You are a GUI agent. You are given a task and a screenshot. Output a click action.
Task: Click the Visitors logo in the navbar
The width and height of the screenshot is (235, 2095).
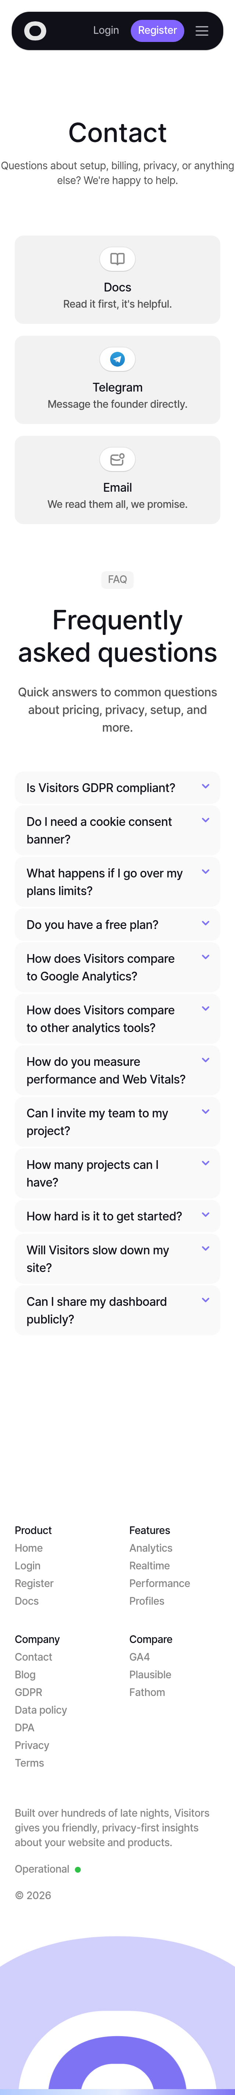pos(35,30)
